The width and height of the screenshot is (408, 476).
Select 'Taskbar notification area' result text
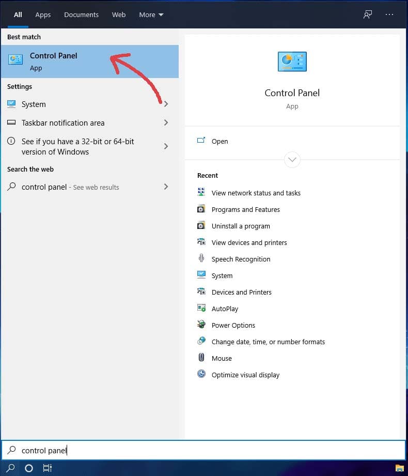point(63,122)
